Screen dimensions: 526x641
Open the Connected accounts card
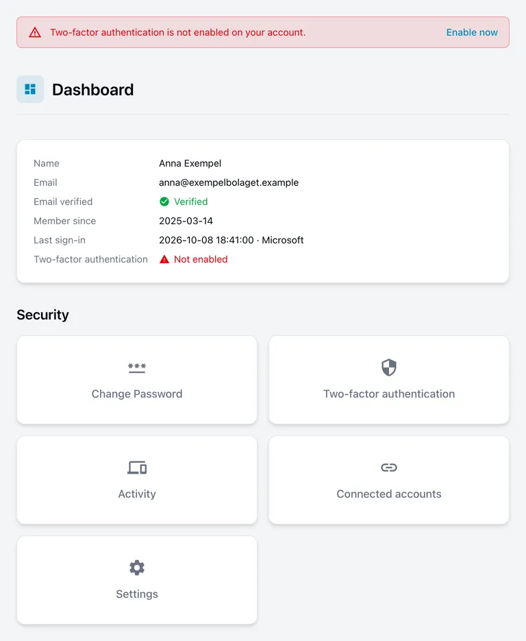coord(389,480)
